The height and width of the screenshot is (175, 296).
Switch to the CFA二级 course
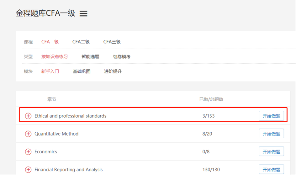[x=81, y=42]
